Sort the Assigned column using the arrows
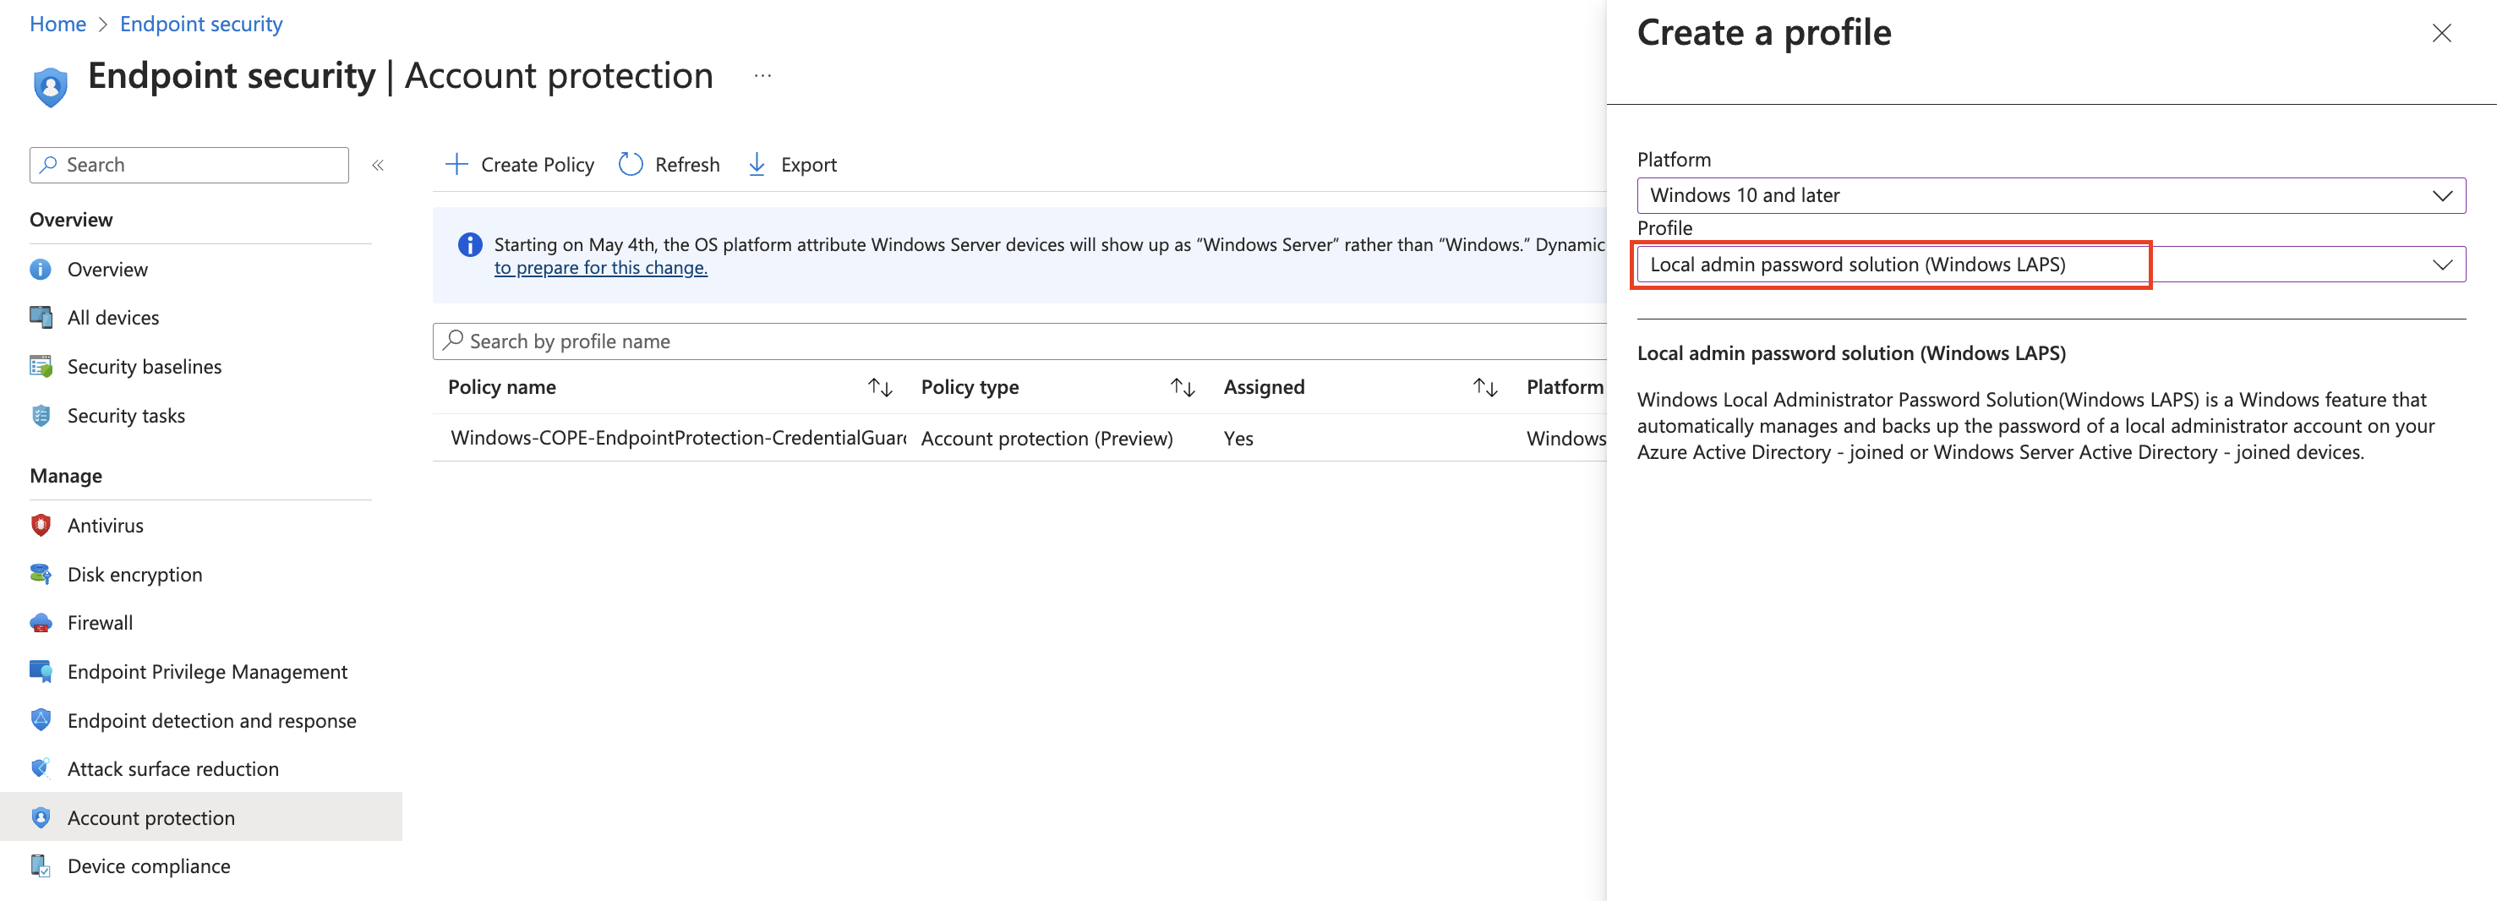 pos(1485,387)
